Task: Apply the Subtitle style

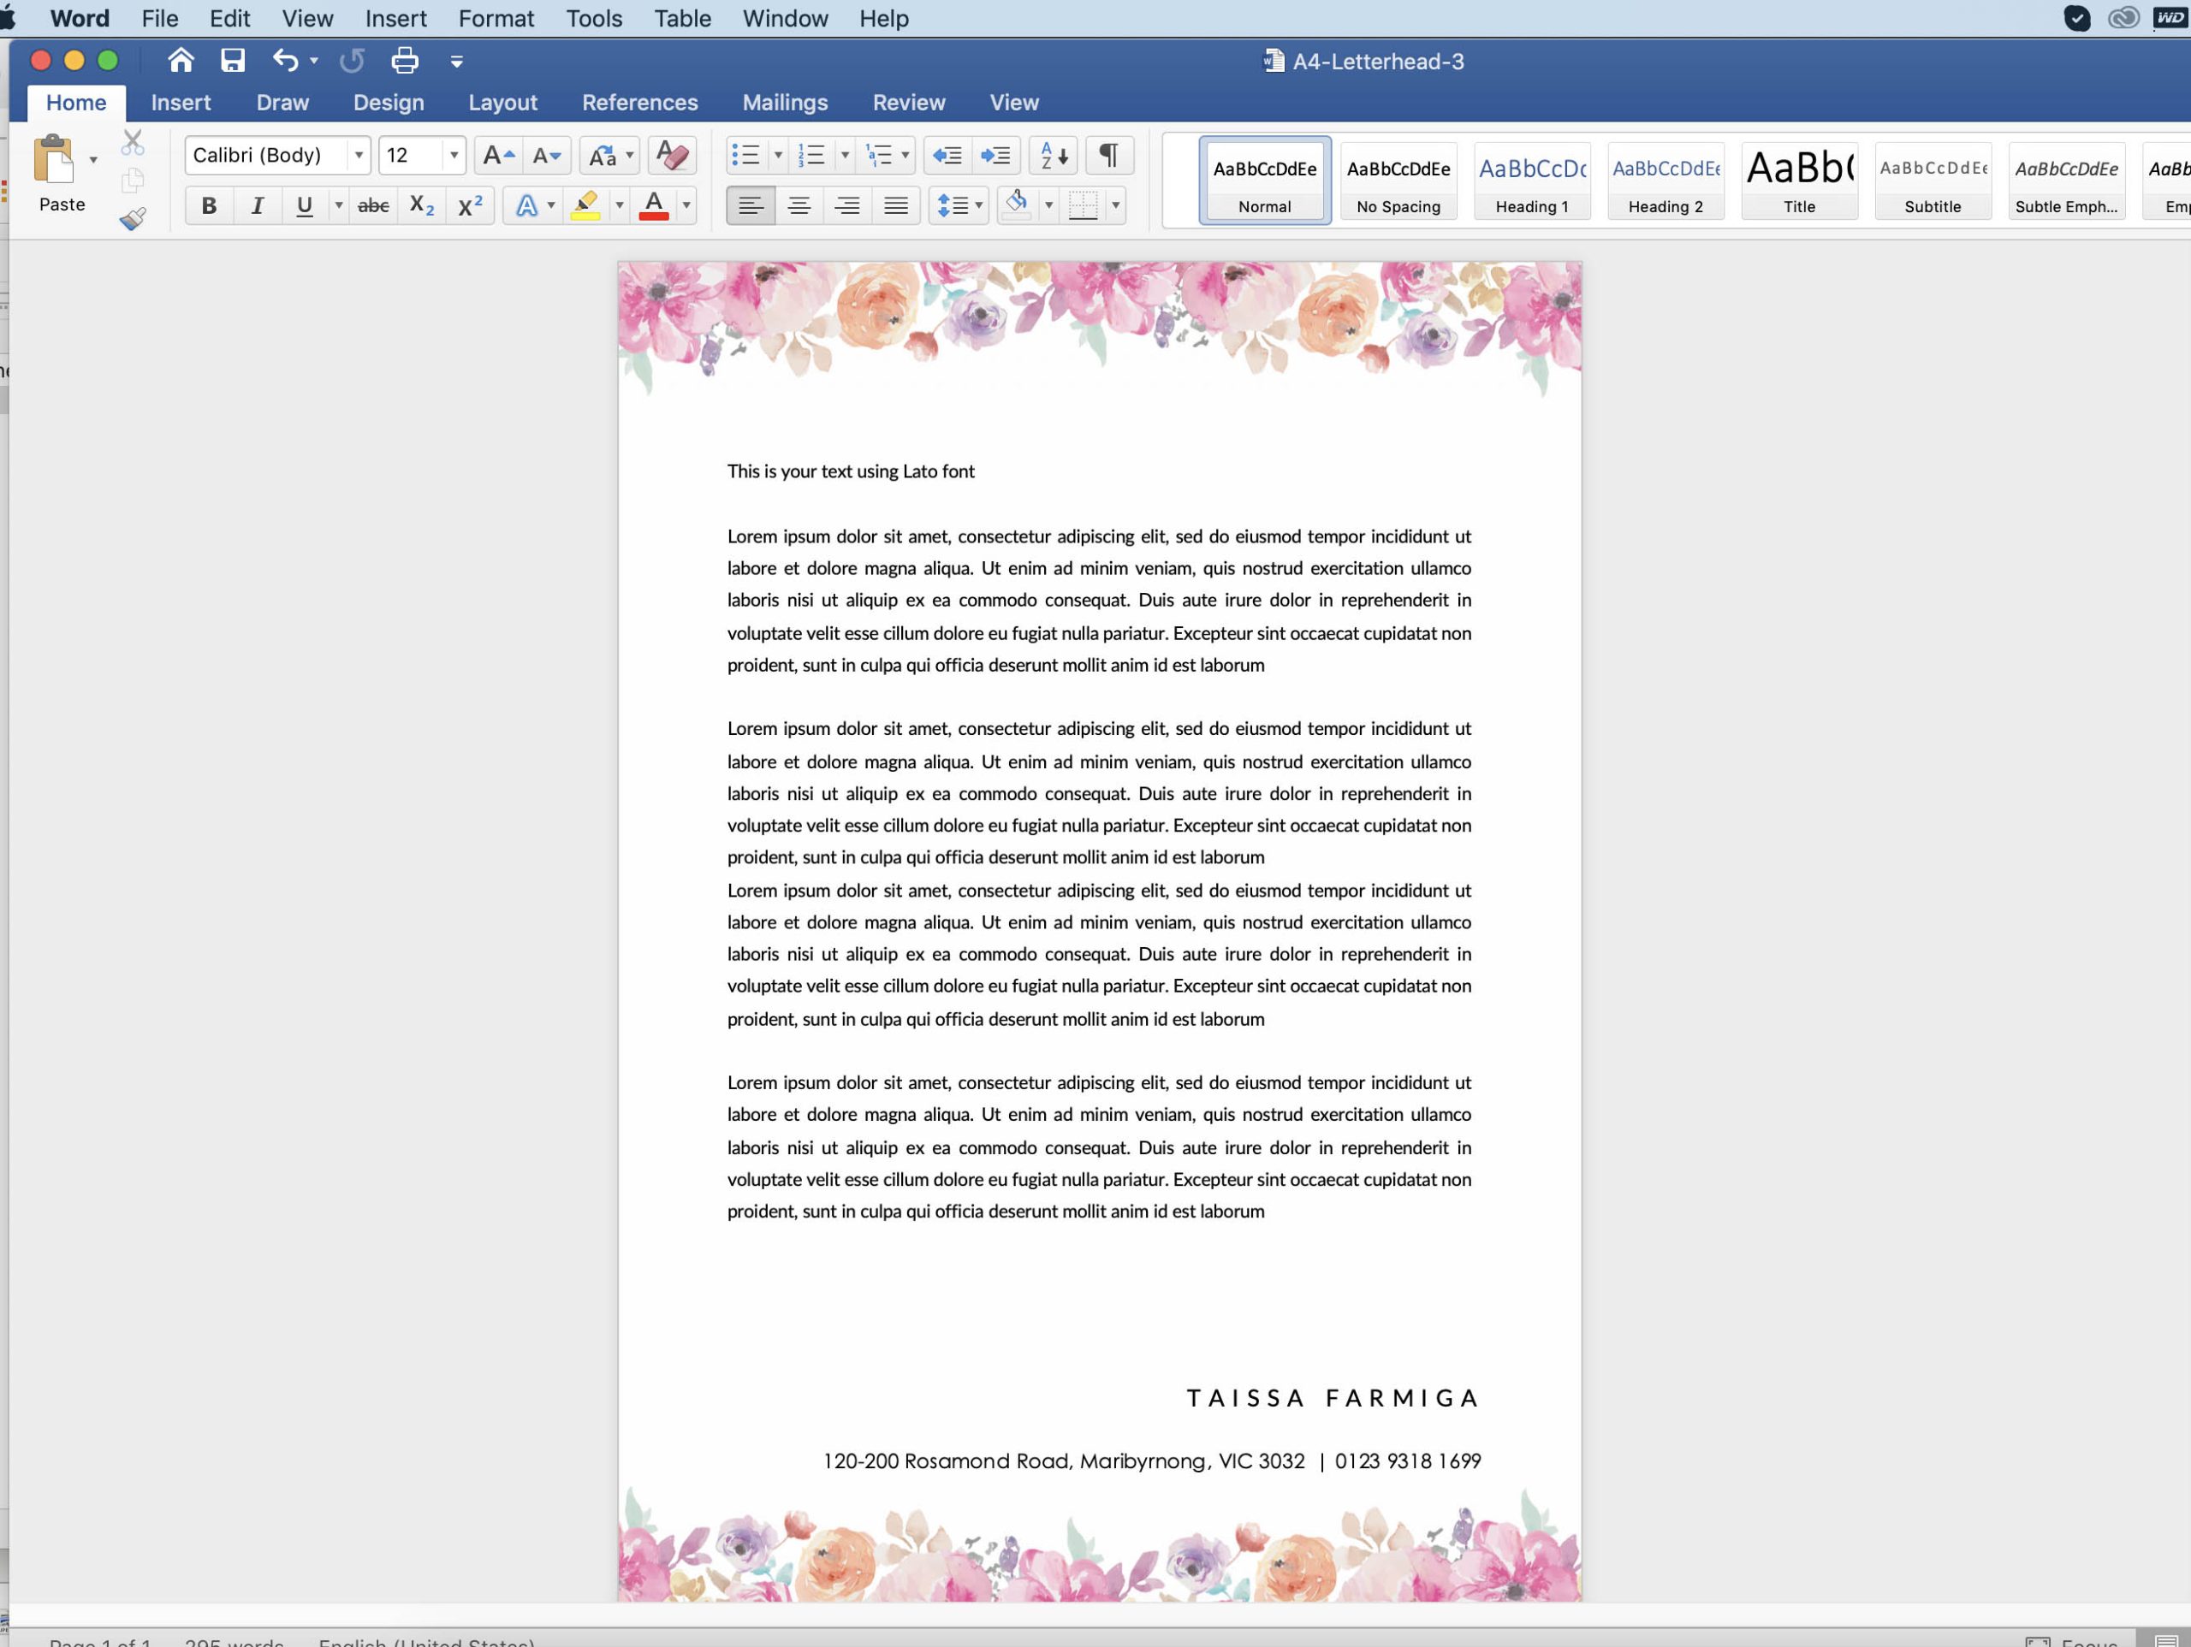Action: [x=1933, y=181]
